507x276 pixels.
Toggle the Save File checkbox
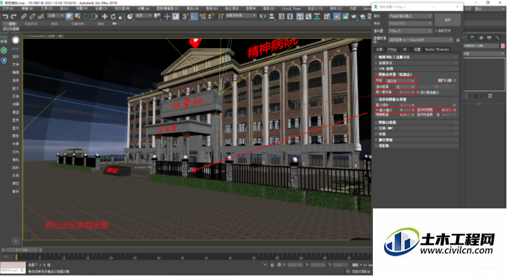pos(436,31)
